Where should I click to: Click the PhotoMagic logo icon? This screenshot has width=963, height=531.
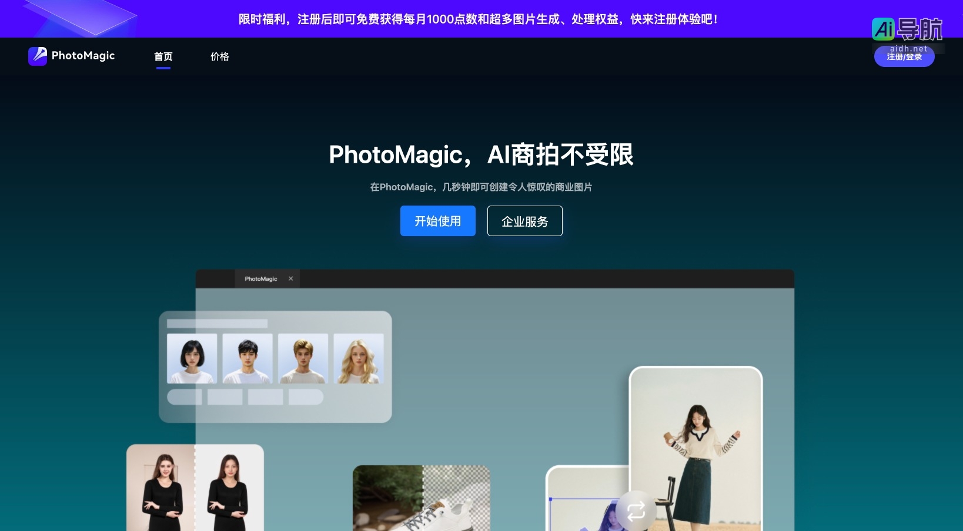tap(38, 56)
